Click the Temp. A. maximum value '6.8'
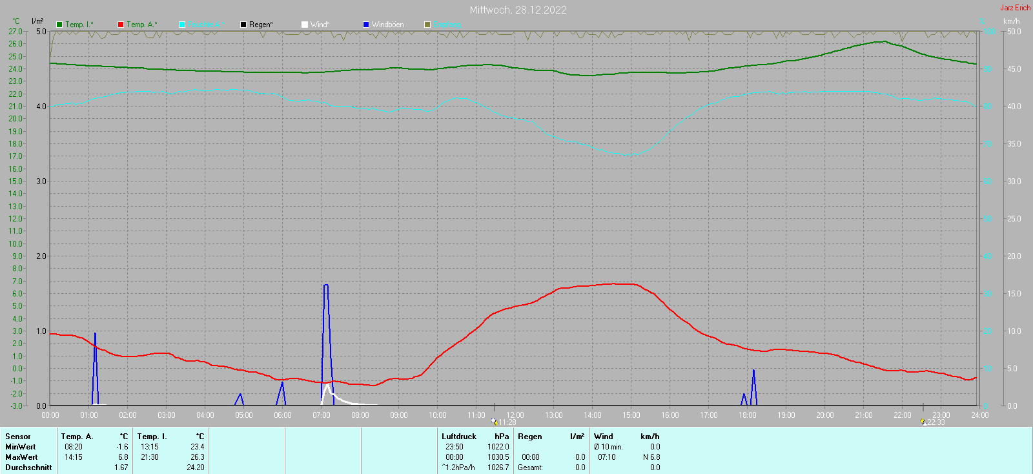 click(123, 457)
